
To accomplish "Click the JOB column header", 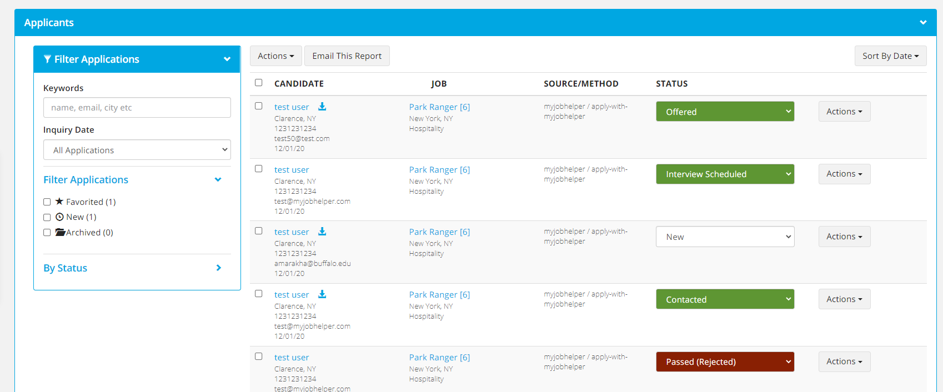I will point(439,84).
